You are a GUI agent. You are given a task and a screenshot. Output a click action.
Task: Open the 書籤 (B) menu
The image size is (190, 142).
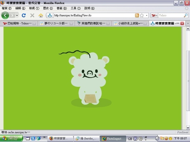tap(62, 8)
